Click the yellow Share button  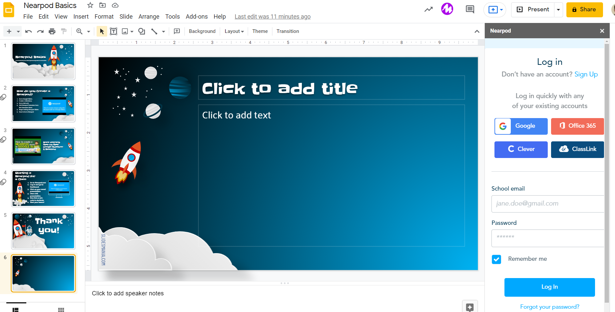tap(584, 10)
